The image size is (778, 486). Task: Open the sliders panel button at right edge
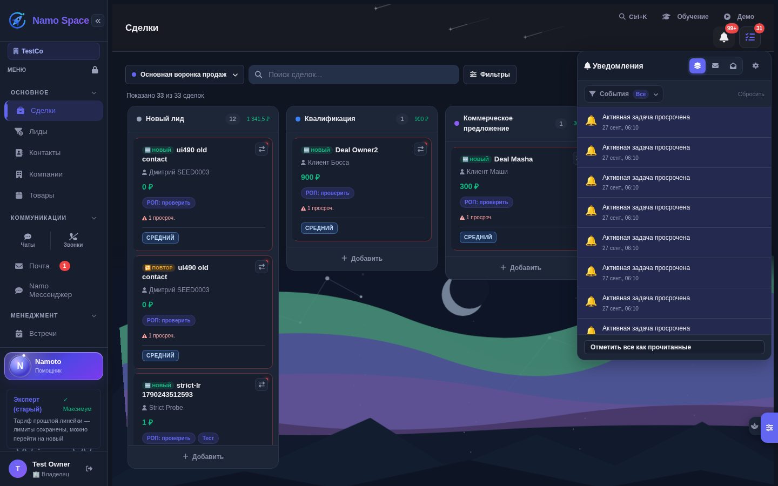coord(769,428)
